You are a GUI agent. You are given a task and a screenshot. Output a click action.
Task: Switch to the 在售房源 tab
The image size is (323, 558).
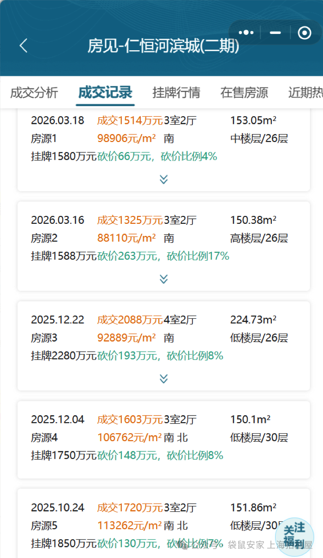(244, 93)
